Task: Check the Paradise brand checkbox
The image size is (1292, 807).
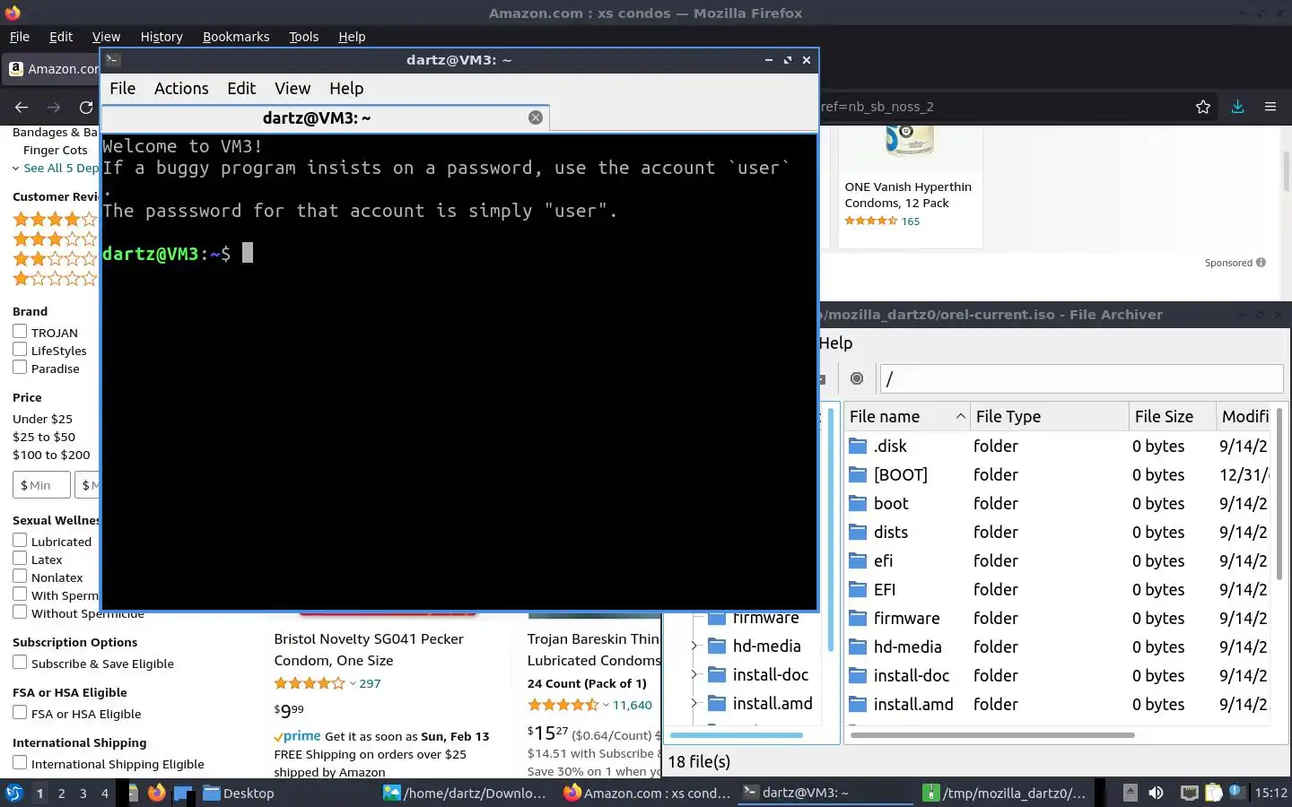Action: pyautogui.click(x=20, y=368)
